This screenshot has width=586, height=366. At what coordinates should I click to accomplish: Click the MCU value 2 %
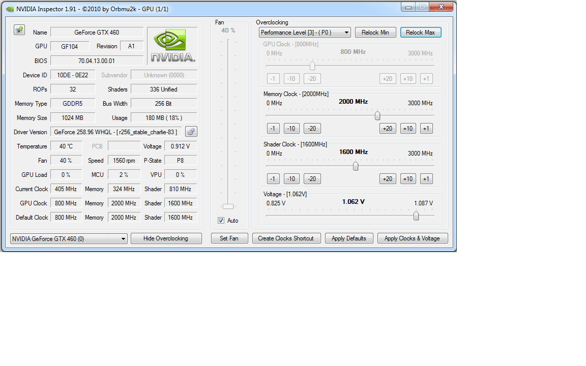(124, 175)
